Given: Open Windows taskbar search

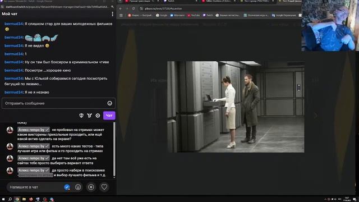Looking at the screenshot, I should click(x=10, y=199).
